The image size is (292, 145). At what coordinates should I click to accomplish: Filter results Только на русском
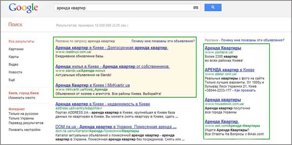pyautogui.click(x=23, y=114)
